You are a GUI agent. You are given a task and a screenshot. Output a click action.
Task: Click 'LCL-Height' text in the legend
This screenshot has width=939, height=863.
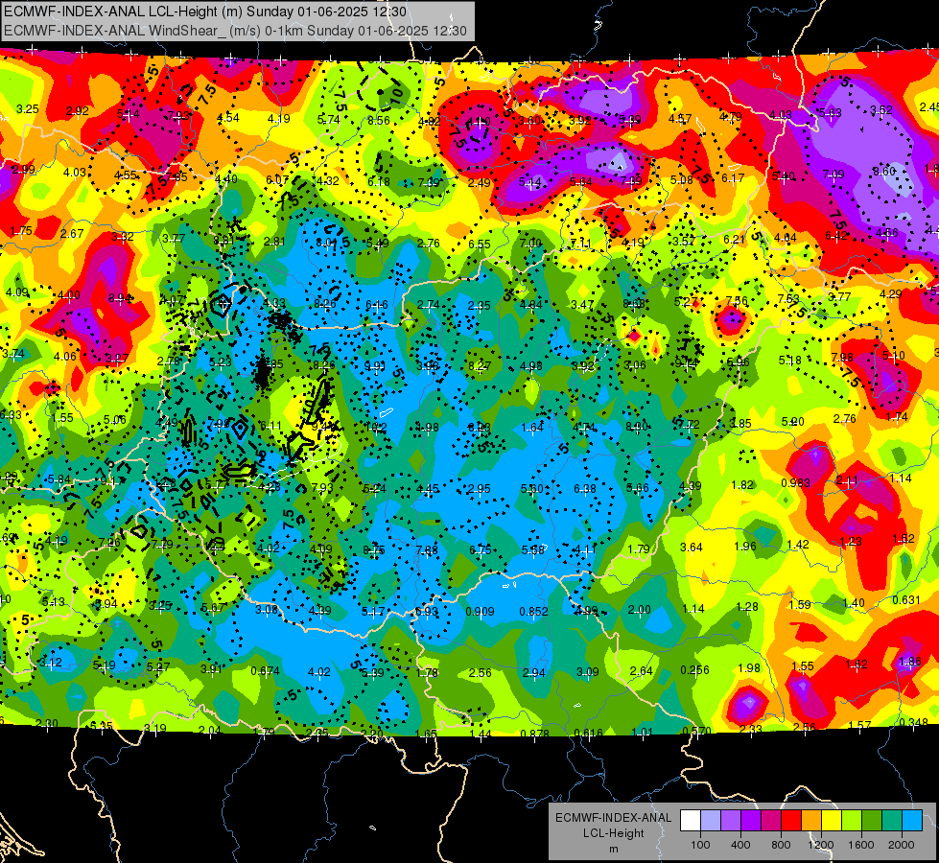click(614, 833)
